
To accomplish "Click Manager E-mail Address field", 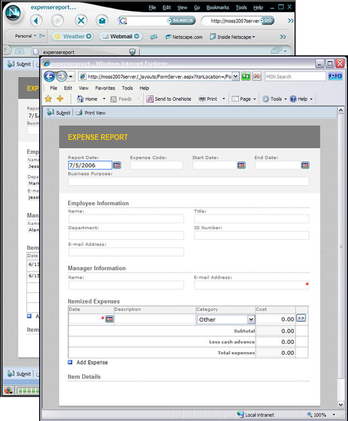I will 252,285.
